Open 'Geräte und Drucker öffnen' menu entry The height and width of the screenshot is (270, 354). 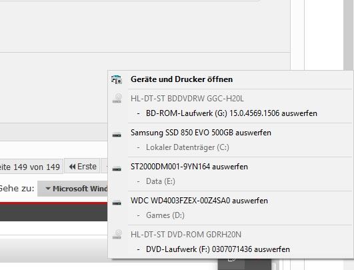coord(181,79)
